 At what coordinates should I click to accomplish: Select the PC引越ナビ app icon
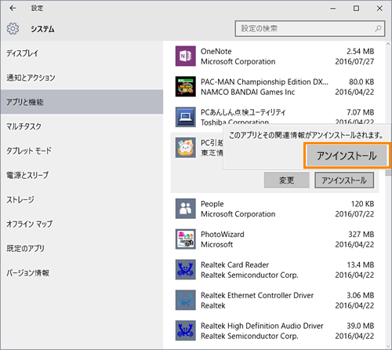(x=186, y=148)
